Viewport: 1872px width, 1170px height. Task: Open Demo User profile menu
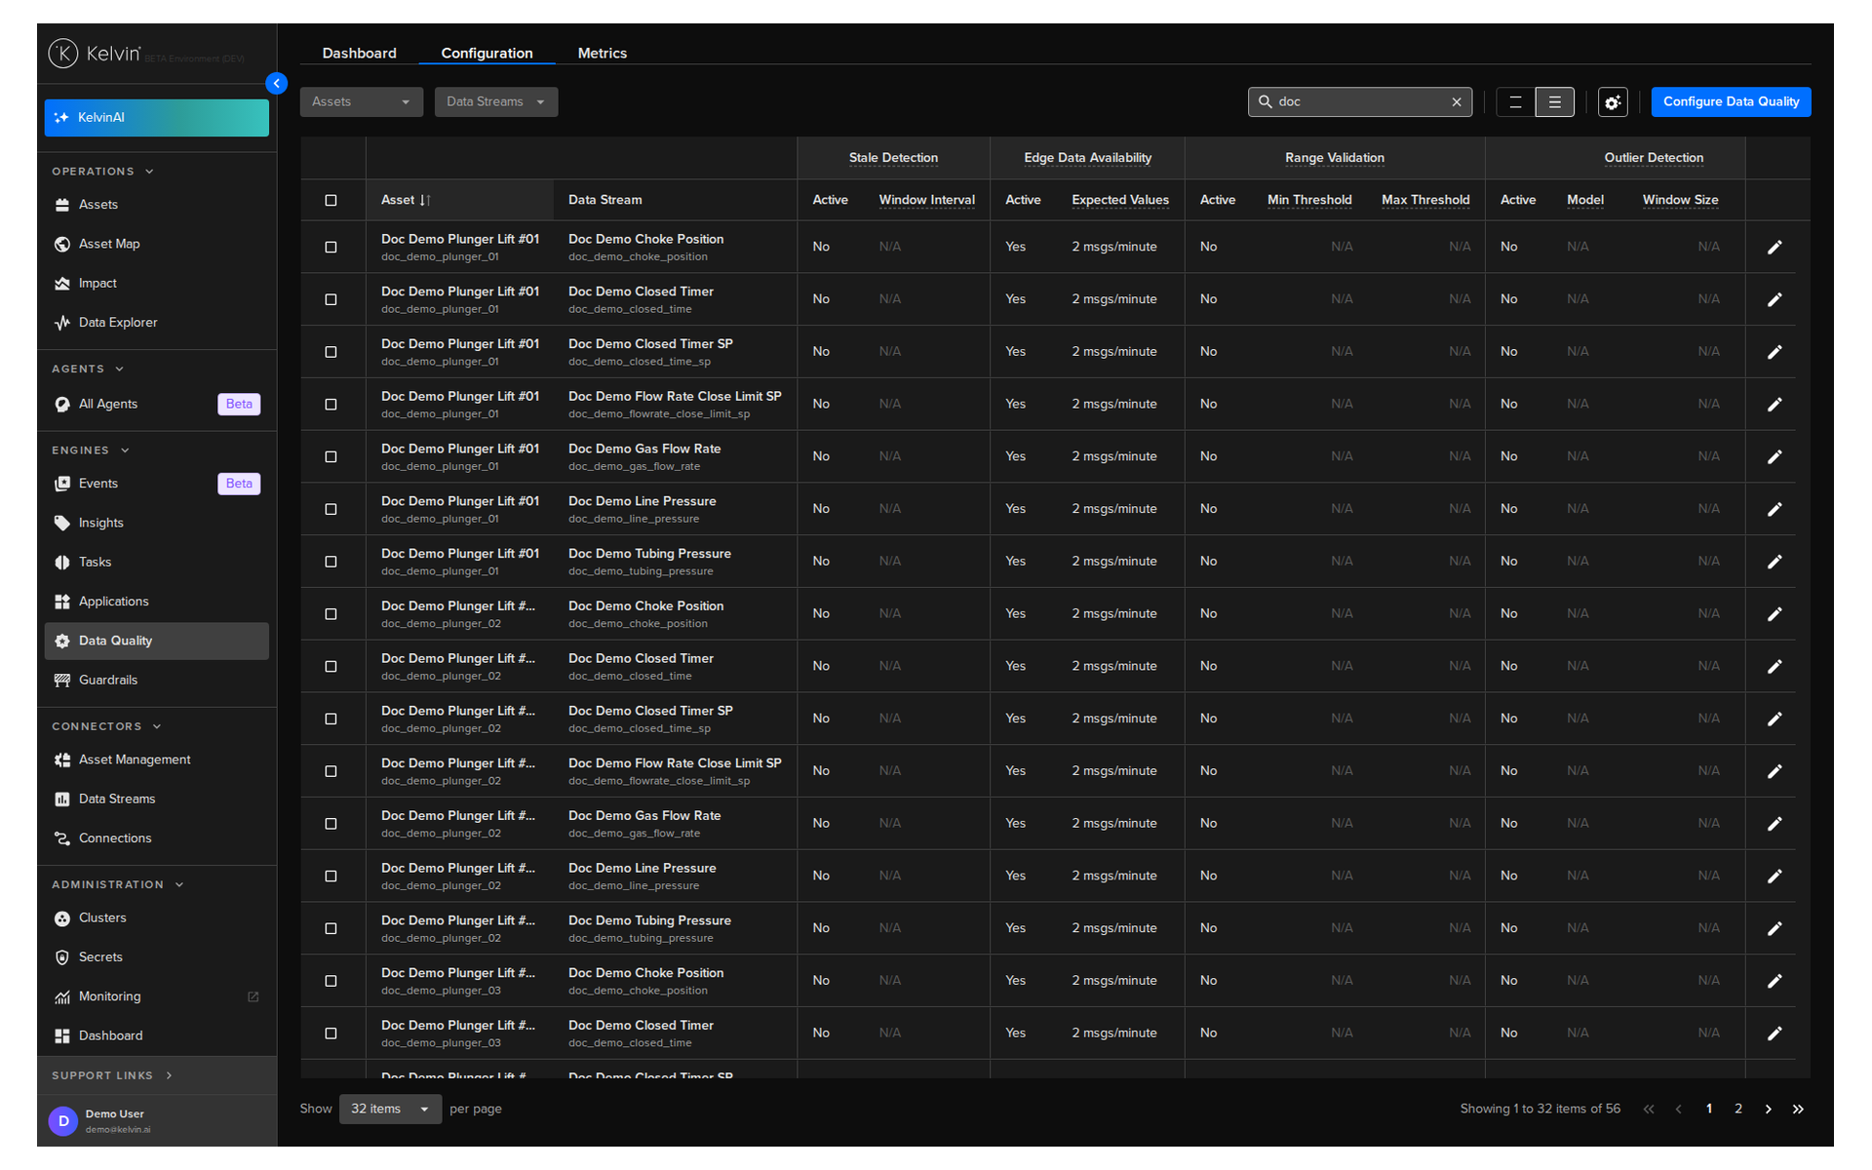[156, 1121]
